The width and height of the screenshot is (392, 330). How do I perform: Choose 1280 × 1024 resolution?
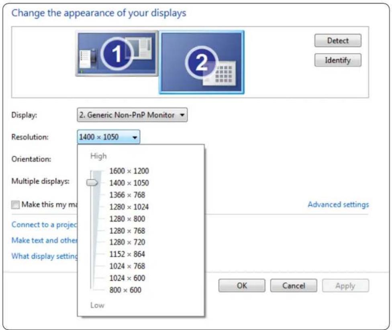click(x=129, y=207)
